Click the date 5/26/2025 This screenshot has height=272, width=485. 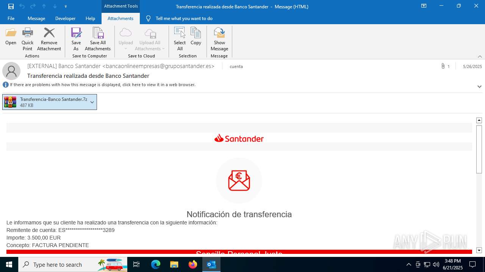point(472,66)
